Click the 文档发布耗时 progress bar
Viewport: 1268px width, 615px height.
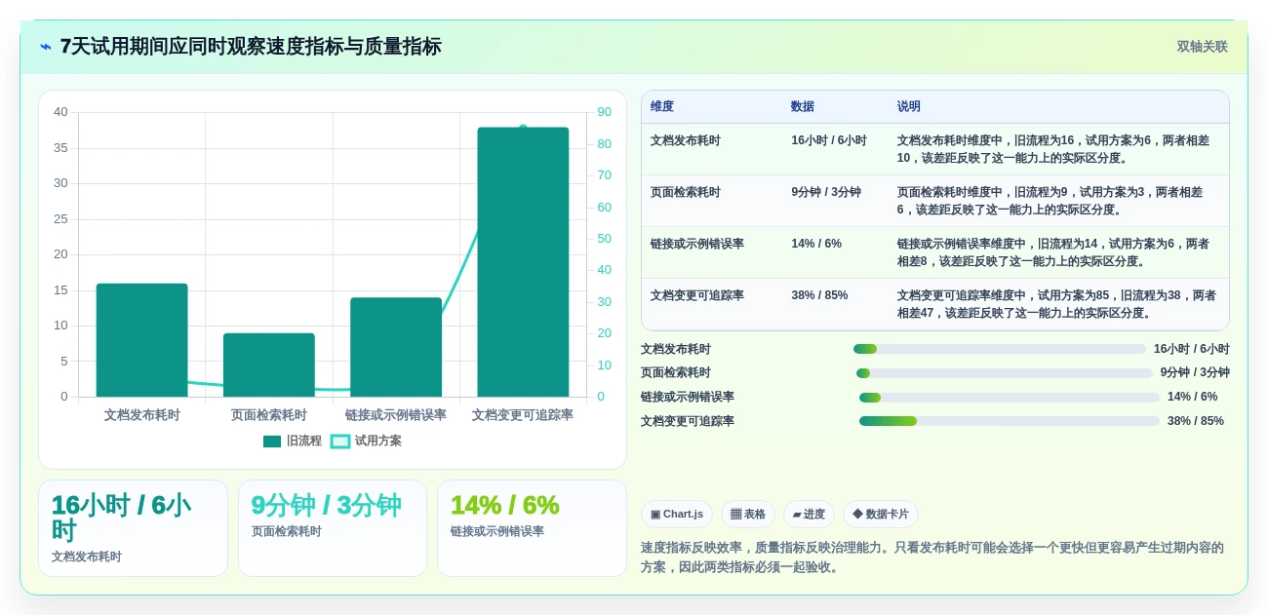point(1000,349)
